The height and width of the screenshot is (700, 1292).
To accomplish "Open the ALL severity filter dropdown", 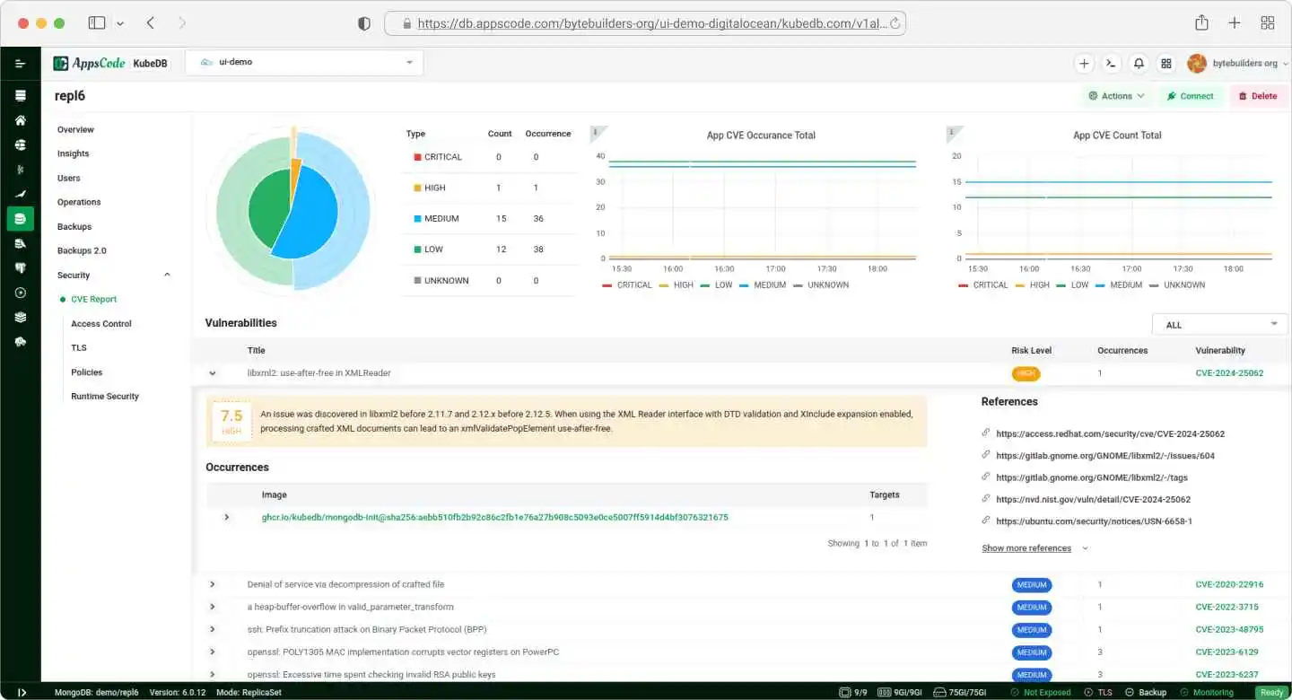I will 1218,324.
